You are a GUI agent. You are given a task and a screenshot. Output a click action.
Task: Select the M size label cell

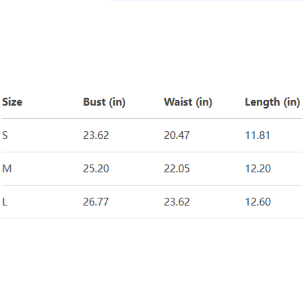click(7, 169)
